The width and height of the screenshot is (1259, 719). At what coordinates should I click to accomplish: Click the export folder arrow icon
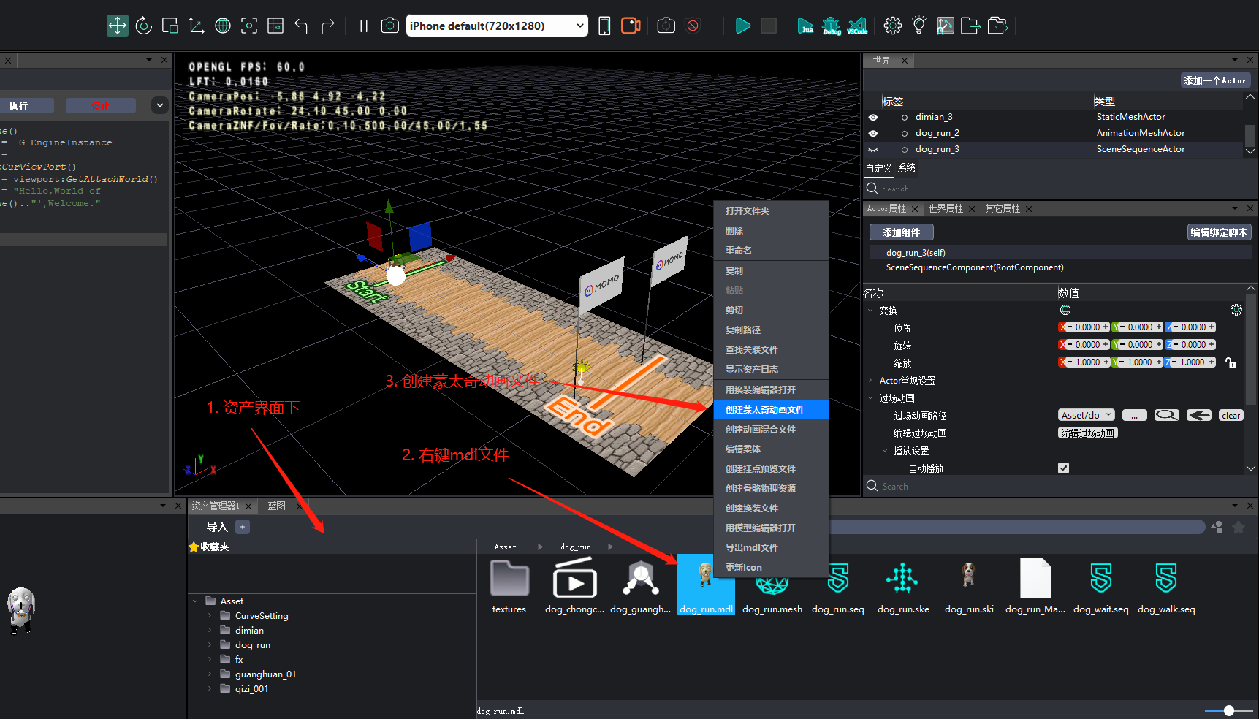(x=971, y=26)
